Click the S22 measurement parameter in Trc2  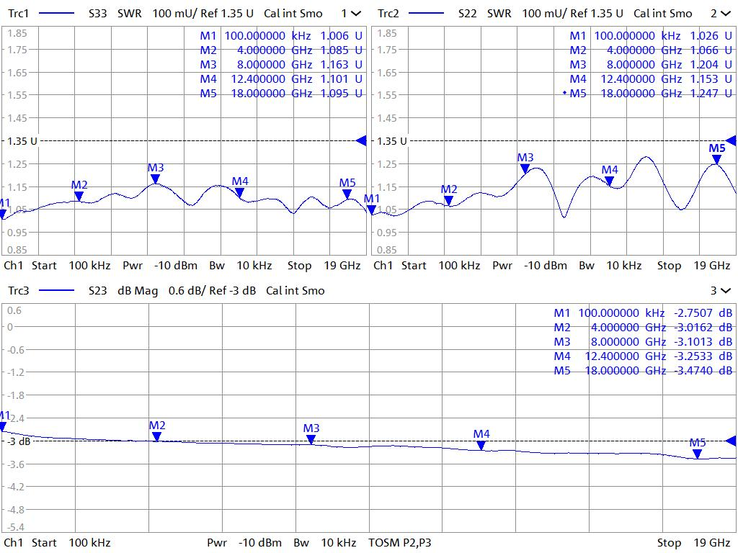pyautogui.click(x=469, y=14)
